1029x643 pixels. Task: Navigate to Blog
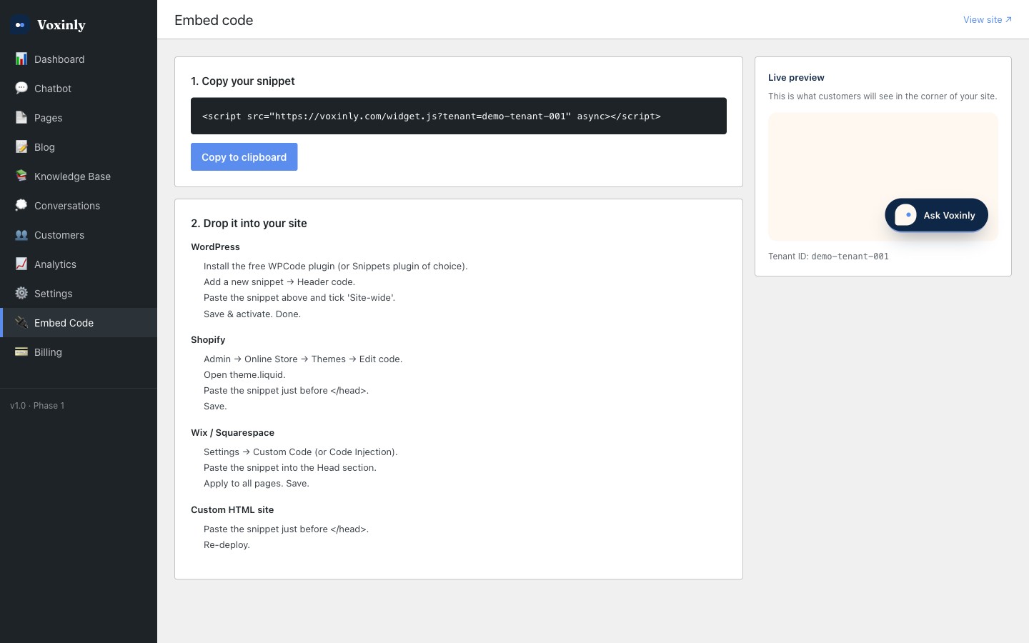tap(79, 147)
